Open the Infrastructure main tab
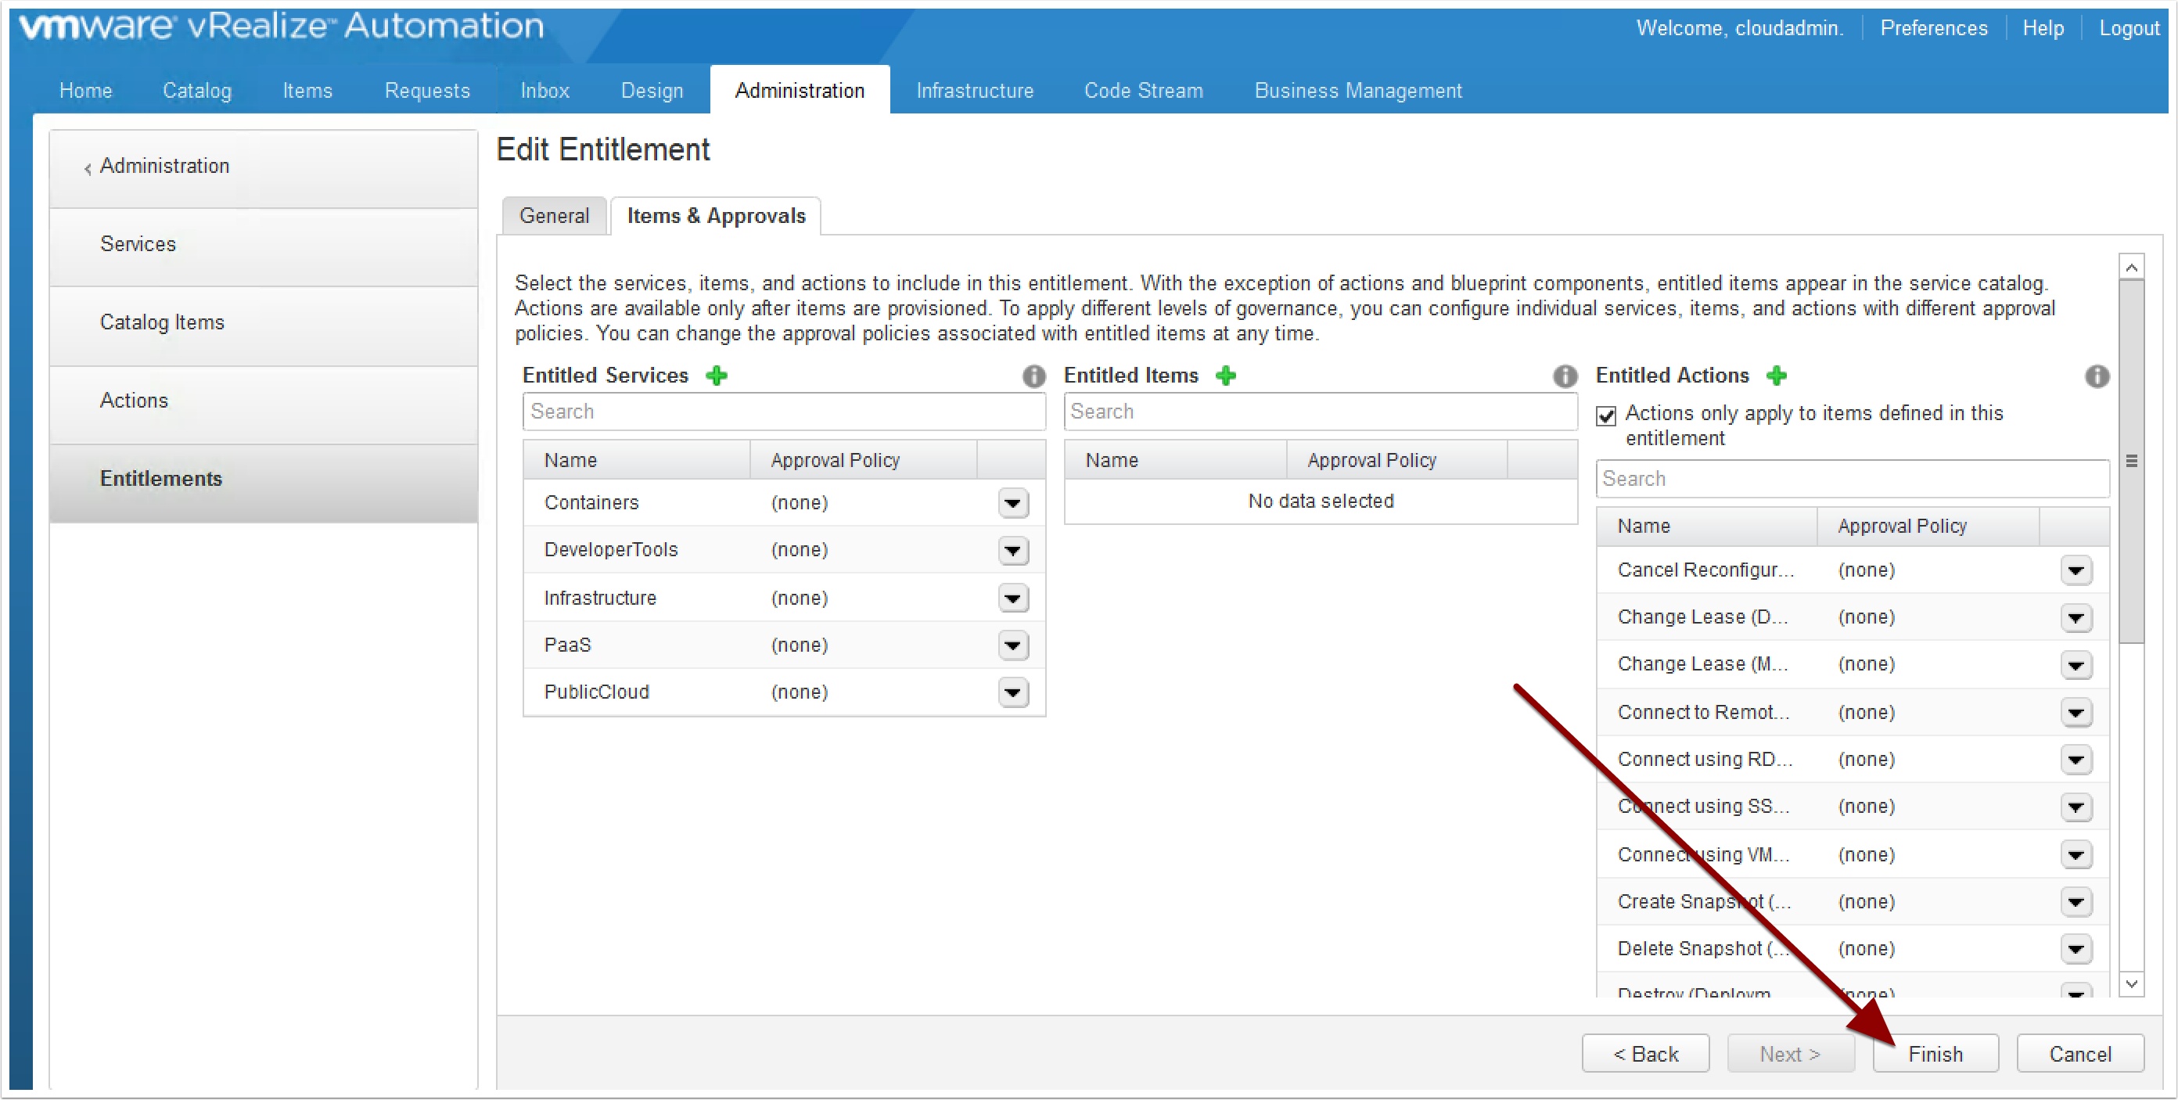2178x1100 pixels. (974, 91)
